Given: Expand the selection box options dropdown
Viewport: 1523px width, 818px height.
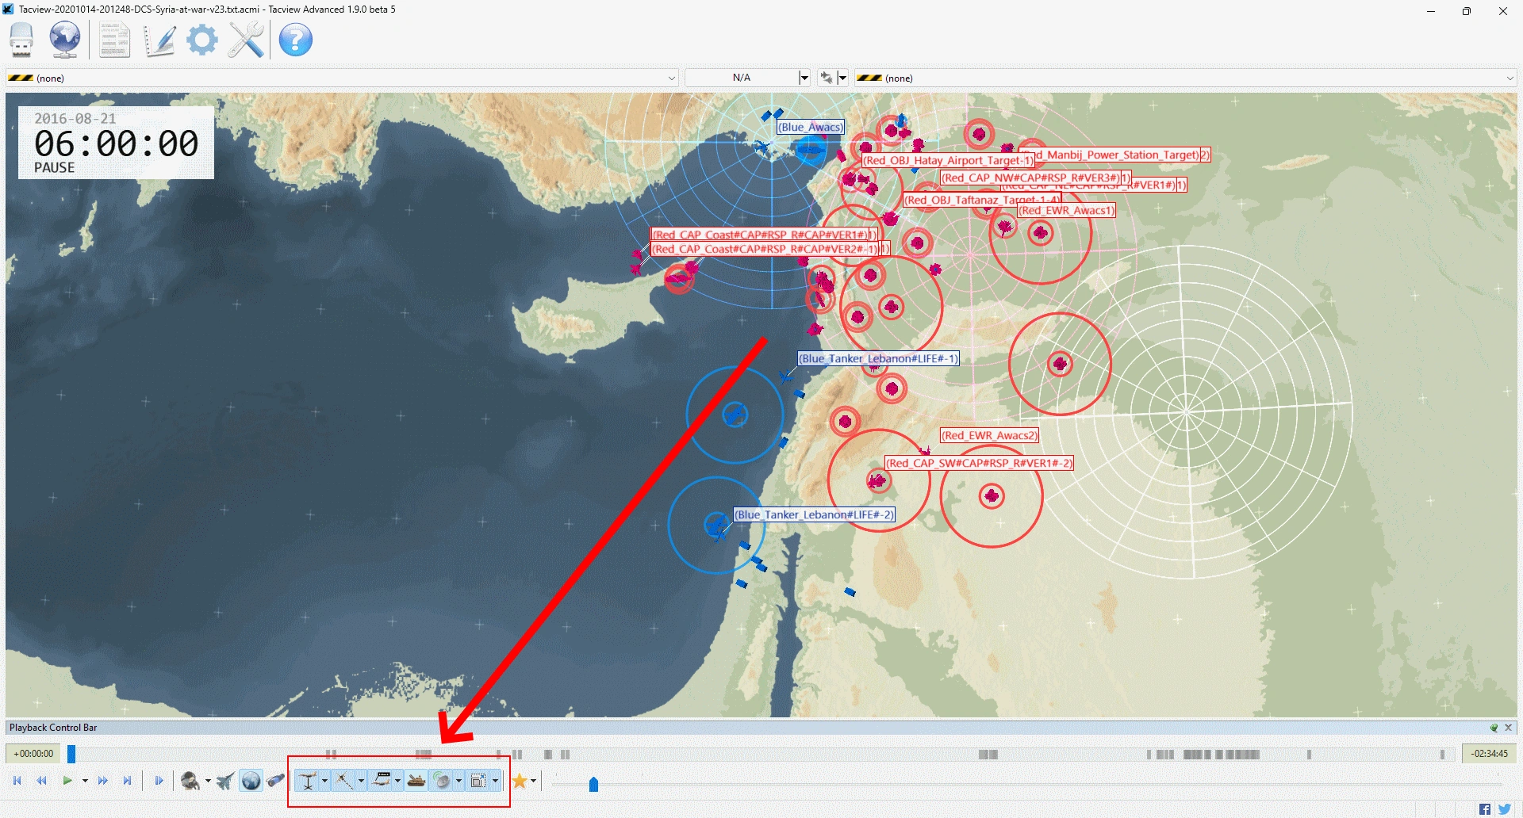Looking at the screenshot, I should click(495, 781).
